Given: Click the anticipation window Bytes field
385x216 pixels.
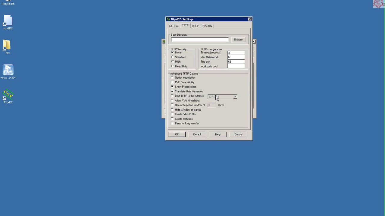Looking at the screenshot, I should [x=212, y=105].
